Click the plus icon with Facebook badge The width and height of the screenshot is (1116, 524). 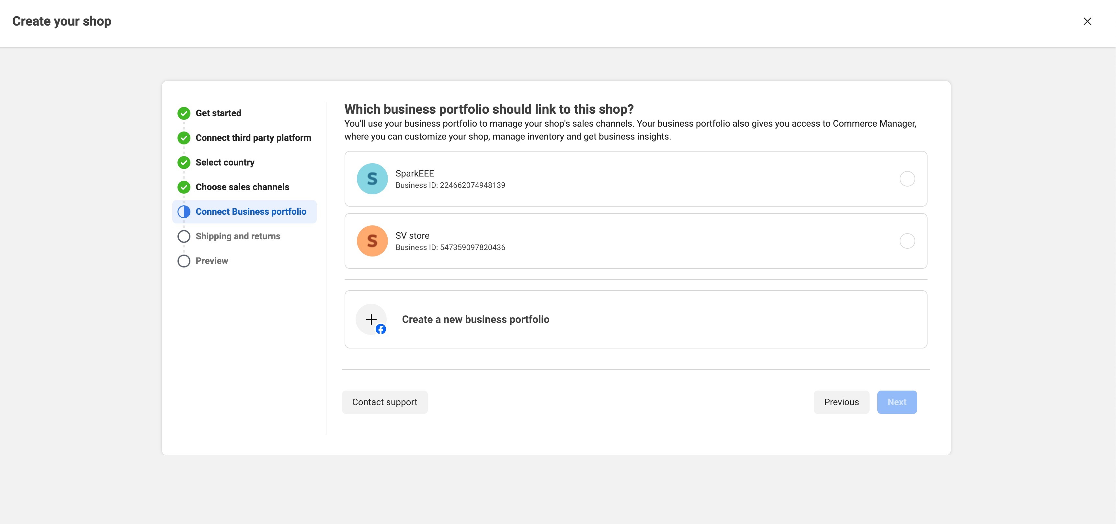click(371, 320)
